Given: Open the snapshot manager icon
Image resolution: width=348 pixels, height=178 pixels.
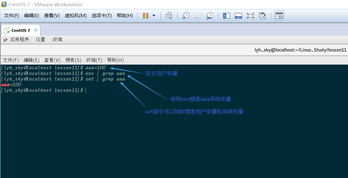Looking at the screenshot, I should pyautogui.click(x=210, y=16).
